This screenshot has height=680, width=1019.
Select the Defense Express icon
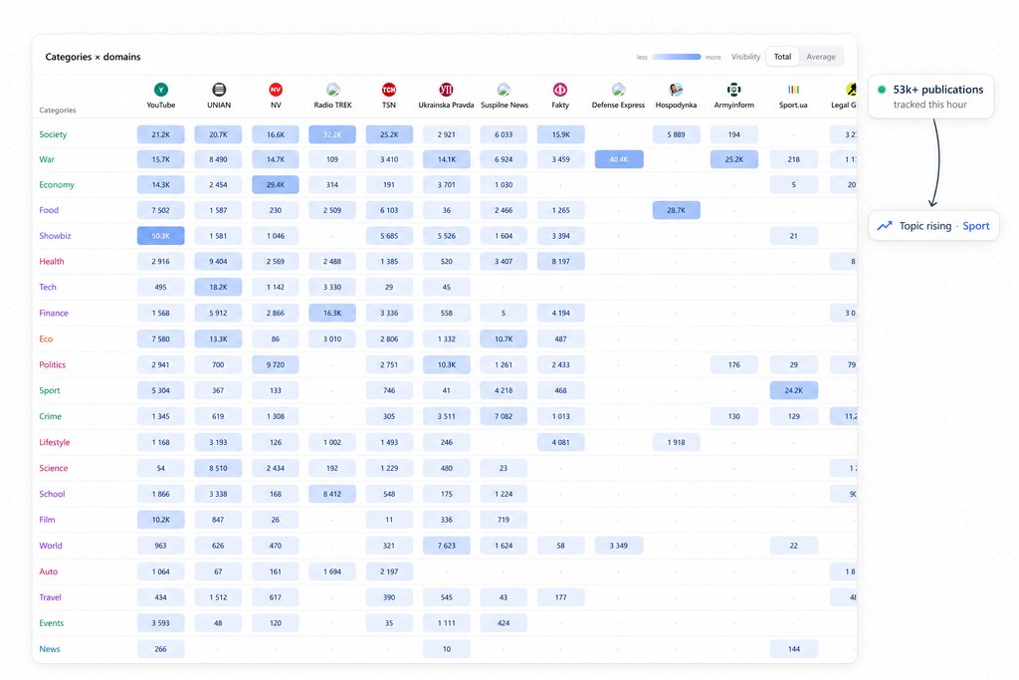click(x=619, y=90)
